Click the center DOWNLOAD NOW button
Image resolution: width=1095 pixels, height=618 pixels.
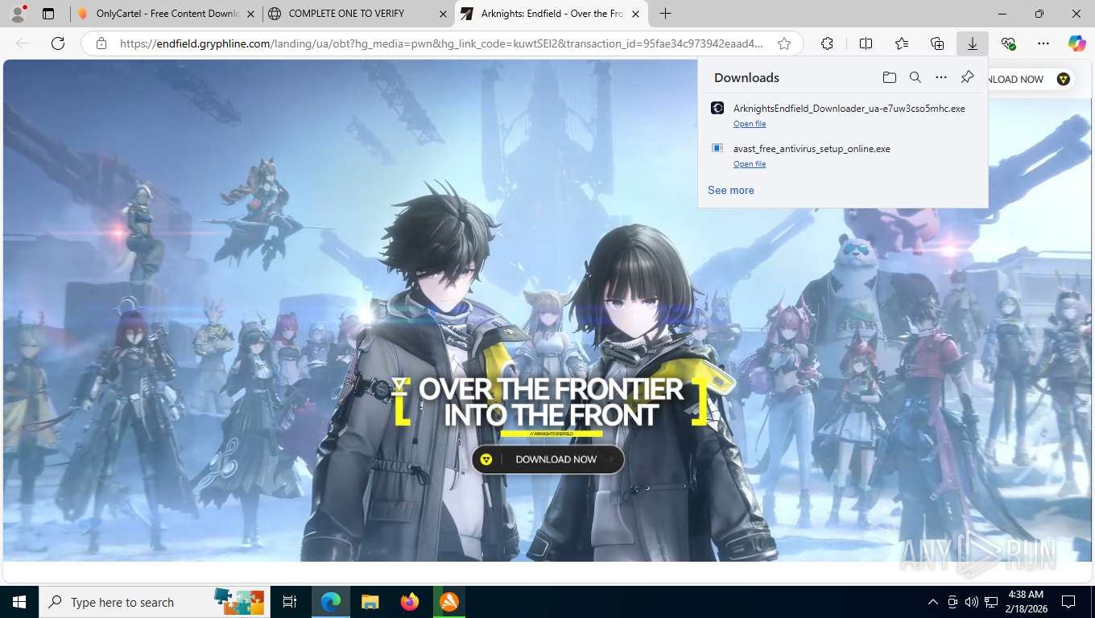(x=548, y=459)
